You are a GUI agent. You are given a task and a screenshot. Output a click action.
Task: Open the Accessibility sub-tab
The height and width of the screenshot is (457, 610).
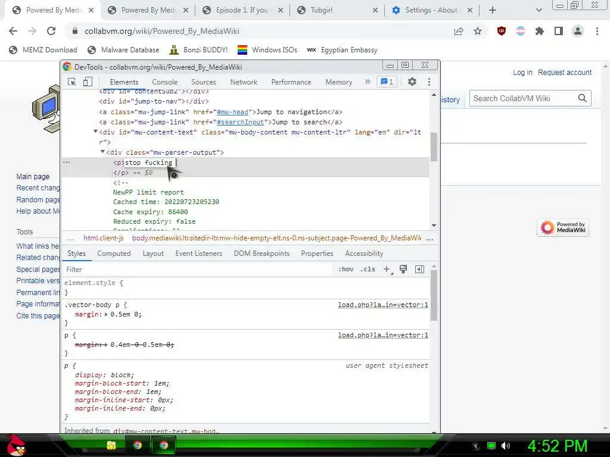click(x=364, y=253)
